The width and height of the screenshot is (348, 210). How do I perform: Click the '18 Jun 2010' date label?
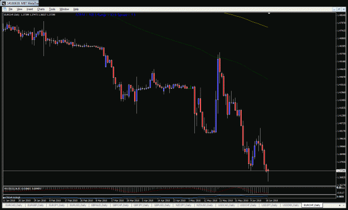272,200
